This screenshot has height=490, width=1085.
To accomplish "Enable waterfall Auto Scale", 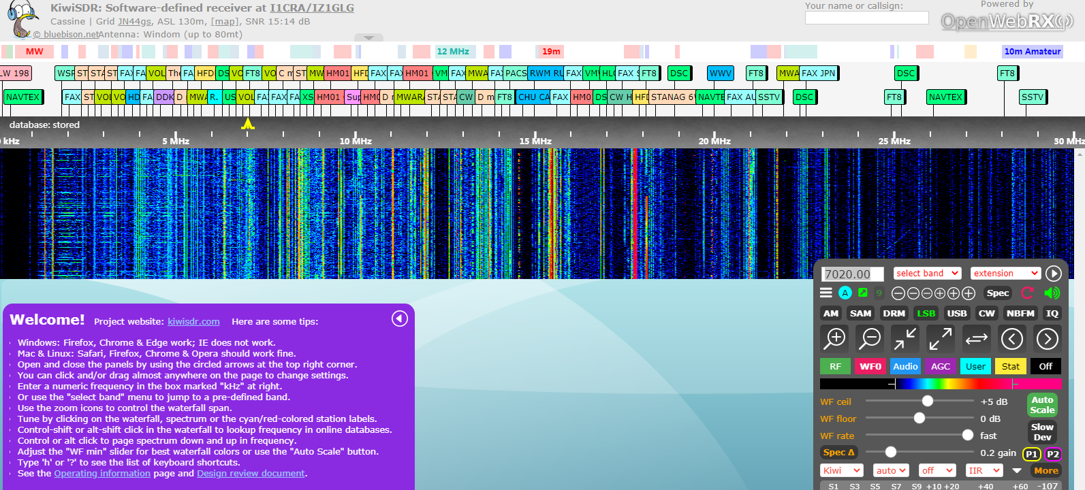I will (1042, 405).
